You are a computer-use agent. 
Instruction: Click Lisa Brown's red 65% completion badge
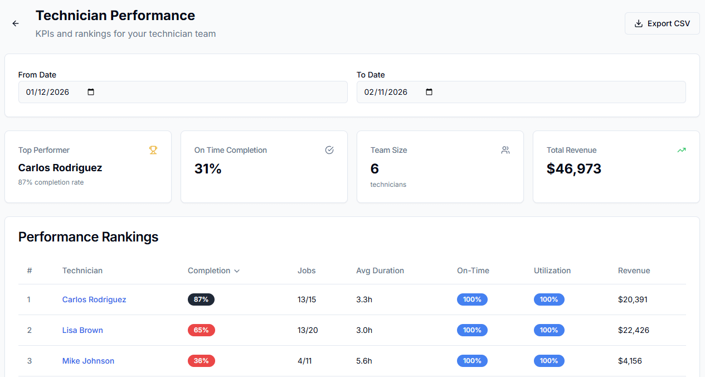[x=201, y=330]
